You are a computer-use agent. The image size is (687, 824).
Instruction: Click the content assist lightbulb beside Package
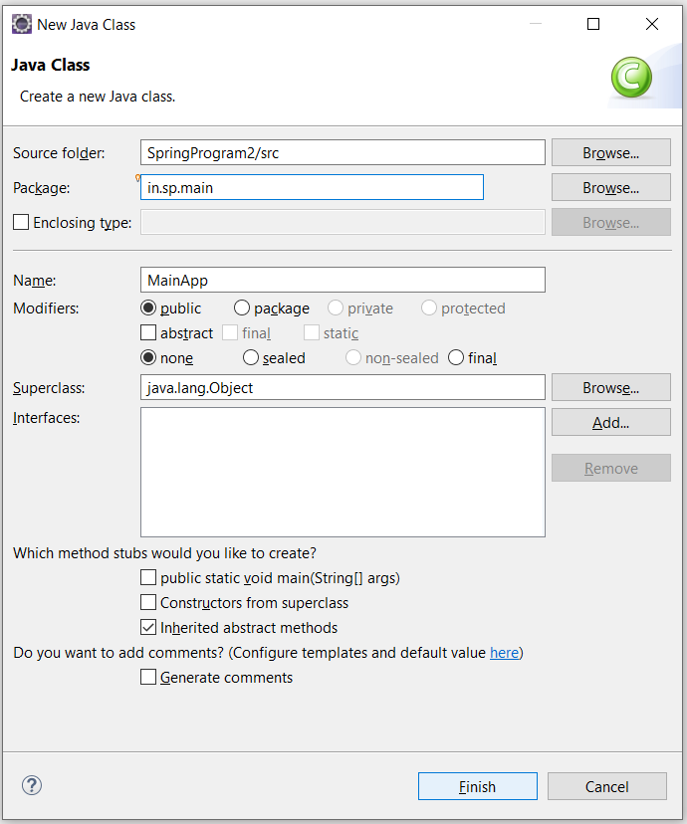pyautogui.click(x=137, y=177)
